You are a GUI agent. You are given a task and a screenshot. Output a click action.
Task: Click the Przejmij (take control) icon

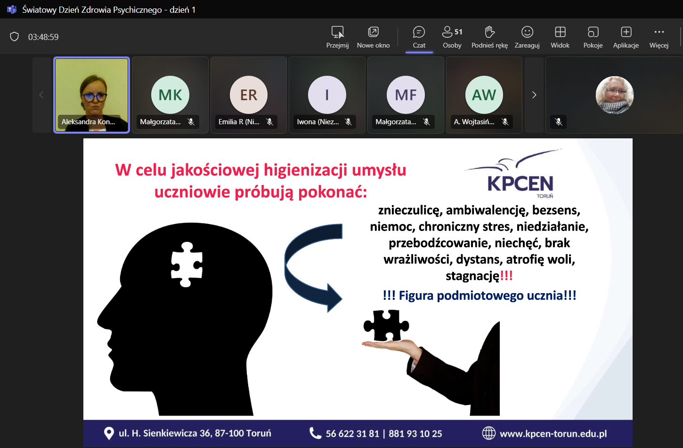click(338, 32)
